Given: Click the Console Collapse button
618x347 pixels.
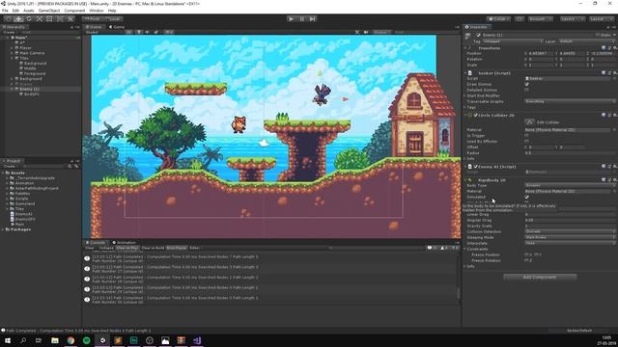Looking at the screenshot, I should [x=106, y=248].
